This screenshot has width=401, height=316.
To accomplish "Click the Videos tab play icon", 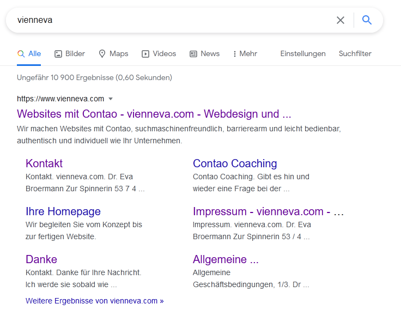I will (145, 54).
